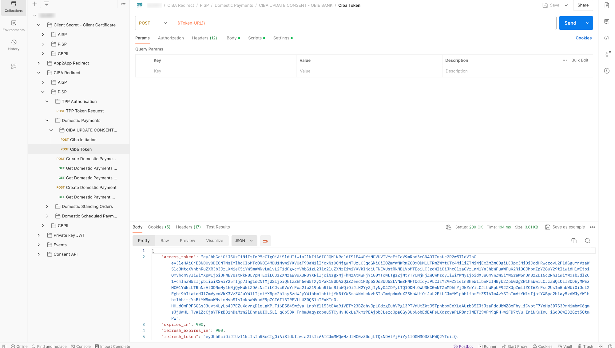
Task: Search within the response body
Action: 587,241
